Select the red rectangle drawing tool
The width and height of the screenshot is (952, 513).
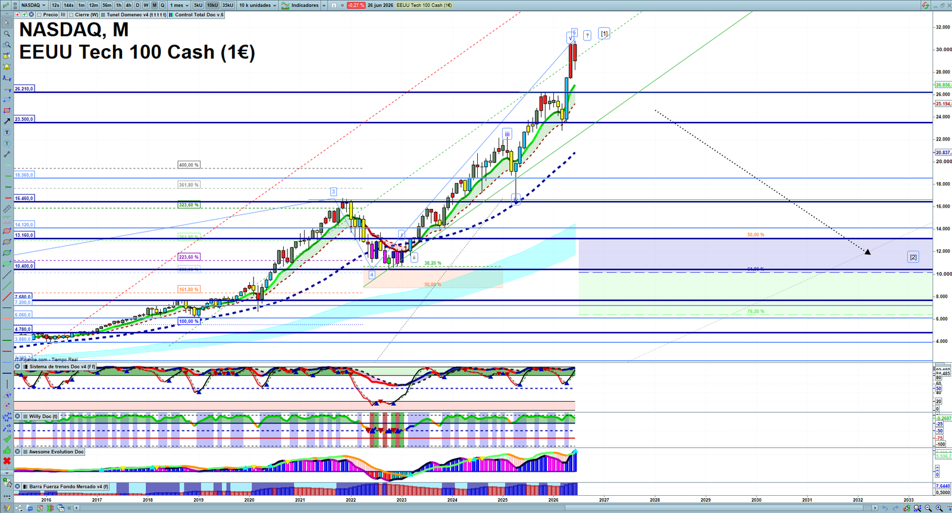(x=7, y=110)
